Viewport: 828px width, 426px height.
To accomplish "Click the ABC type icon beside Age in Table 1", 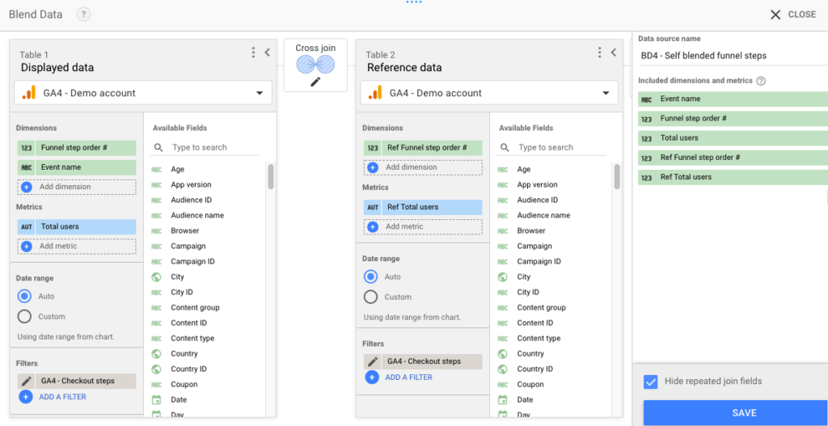I will [x=156, y=170].
